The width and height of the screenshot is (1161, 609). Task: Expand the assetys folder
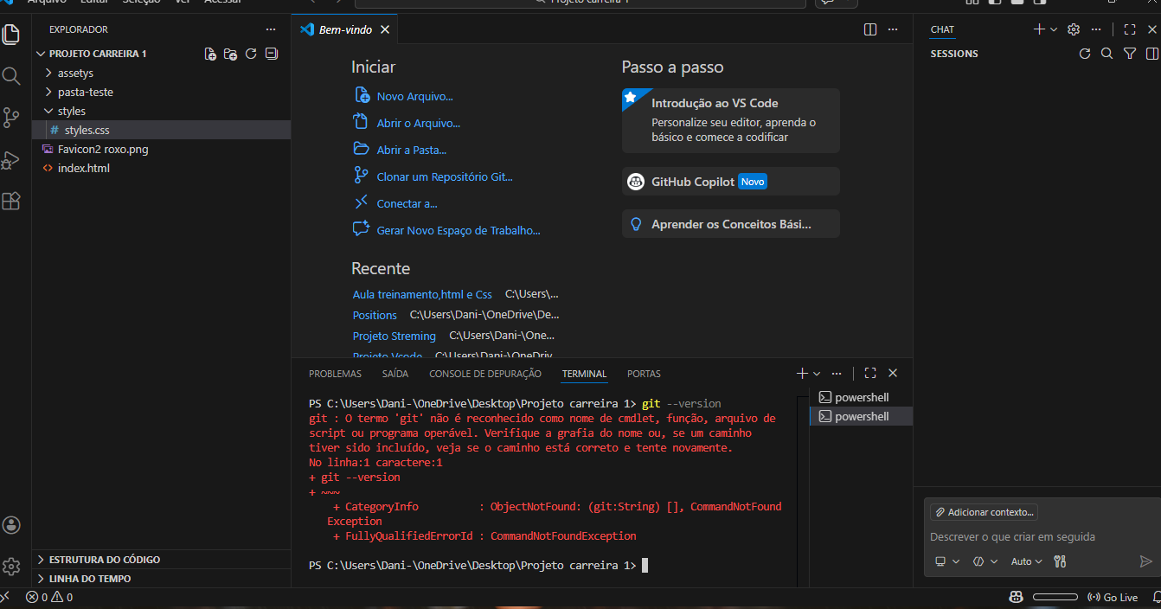(75, 74)
